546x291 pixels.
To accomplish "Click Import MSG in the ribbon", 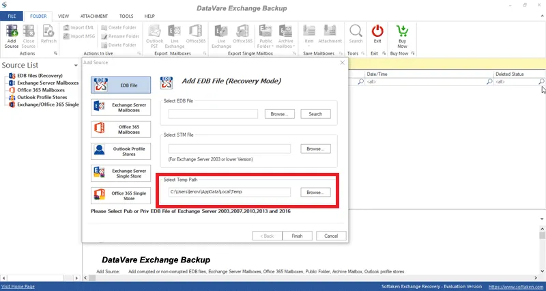I will pyautogui.click(x=79, y=36).
